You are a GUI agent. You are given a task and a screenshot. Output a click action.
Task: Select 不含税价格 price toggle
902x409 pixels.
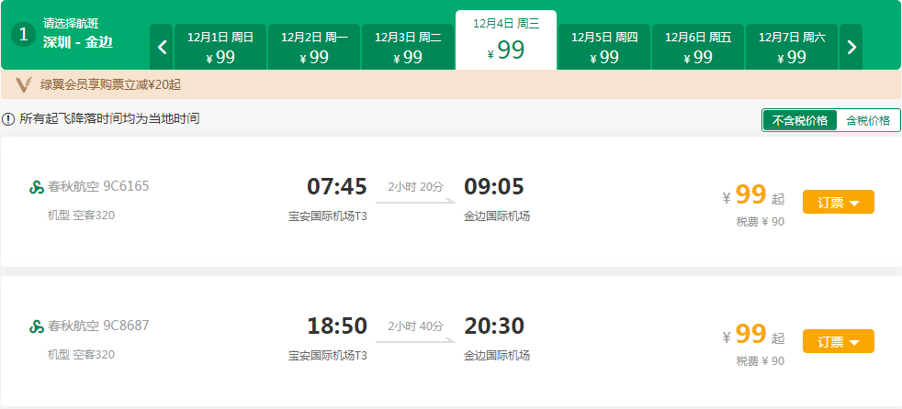pyautogui.click(x=799, y=120)
